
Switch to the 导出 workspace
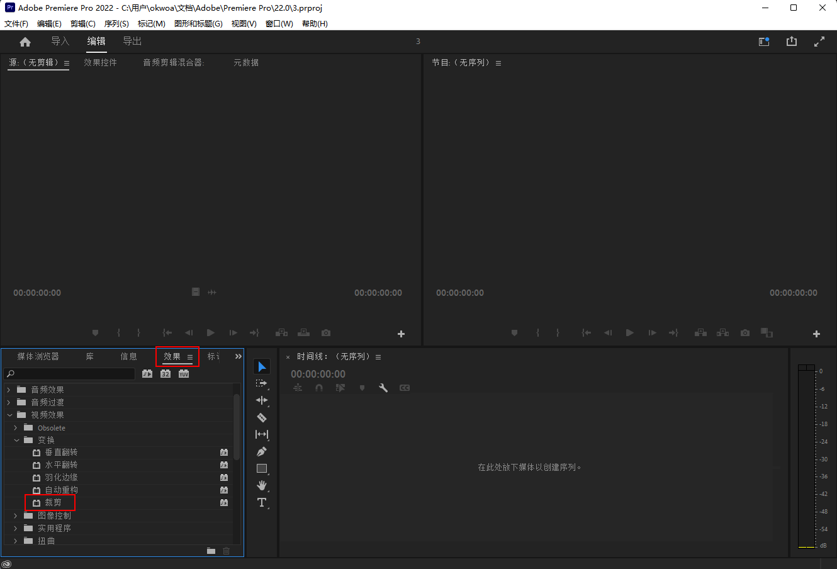tap(132, 42)
